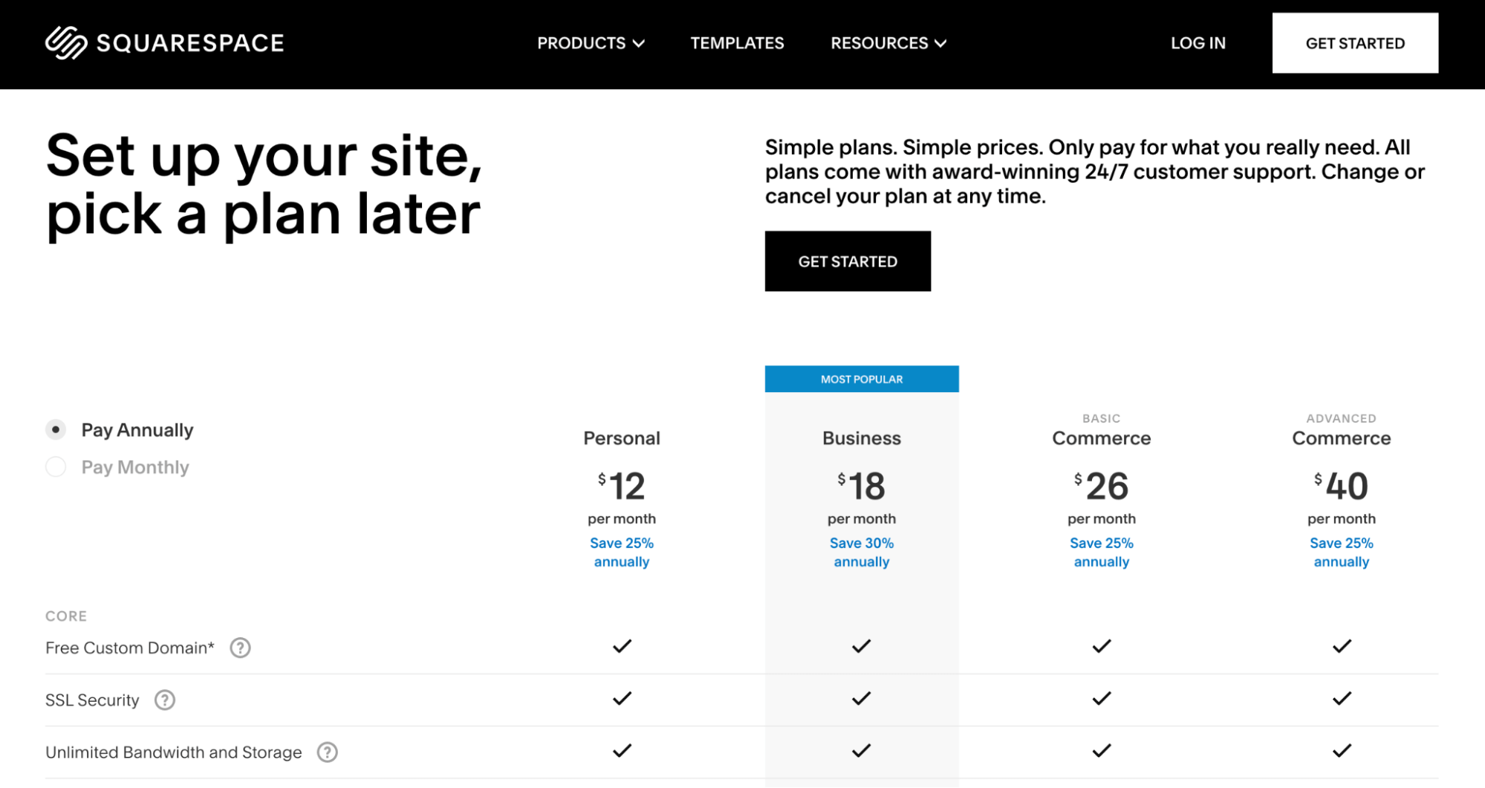The image size is (1485, 788).
Task: Expand the Resources dropdown menu
Action: (x=888, y=43)
